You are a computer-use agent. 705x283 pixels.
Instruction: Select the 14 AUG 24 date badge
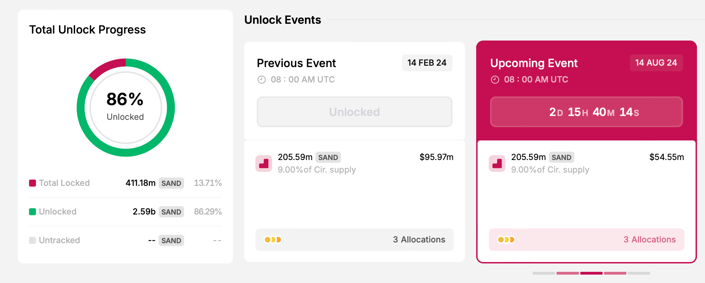(x=656, y=63)
